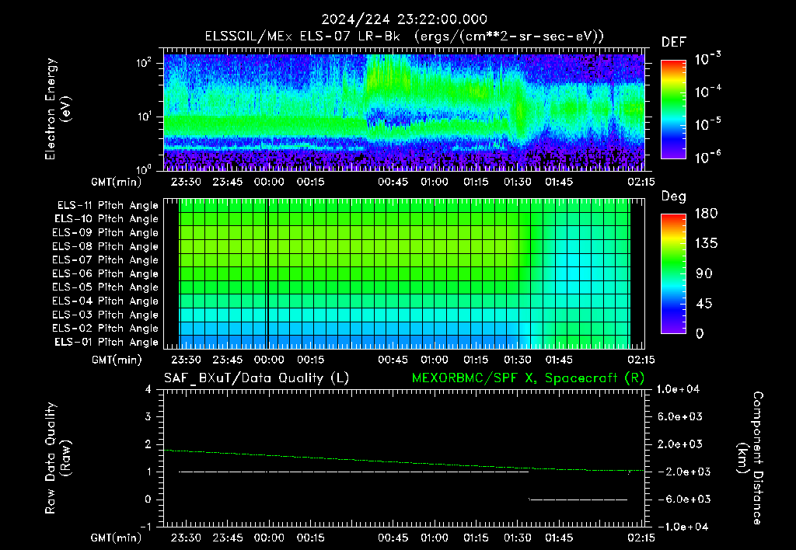Click the Deg pitch angle color bar
This screenshot has height=550, width=796.
pos(673,273)
